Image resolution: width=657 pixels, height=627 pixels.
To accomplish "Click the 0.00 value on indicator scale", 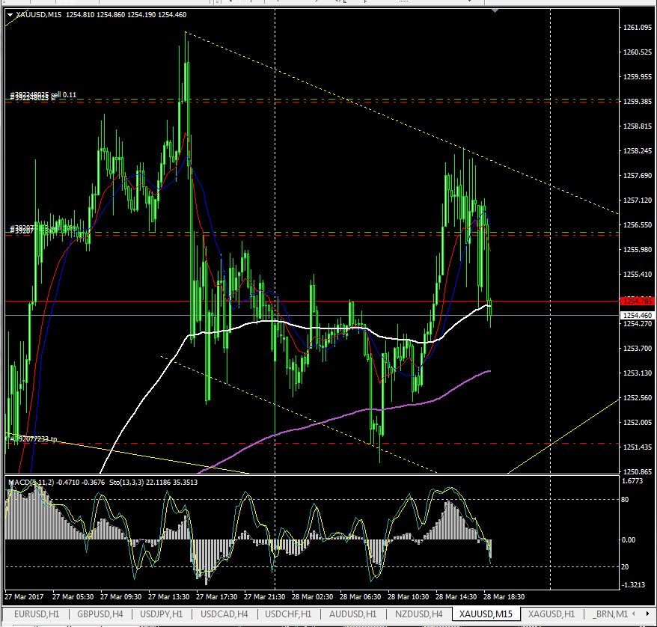I will pos(629,540).
